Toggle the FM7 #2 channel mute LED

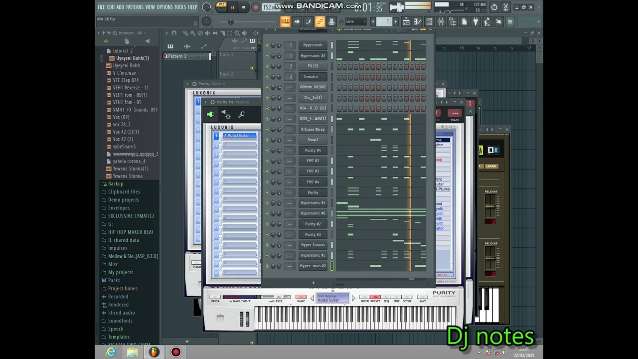[267, 161]
